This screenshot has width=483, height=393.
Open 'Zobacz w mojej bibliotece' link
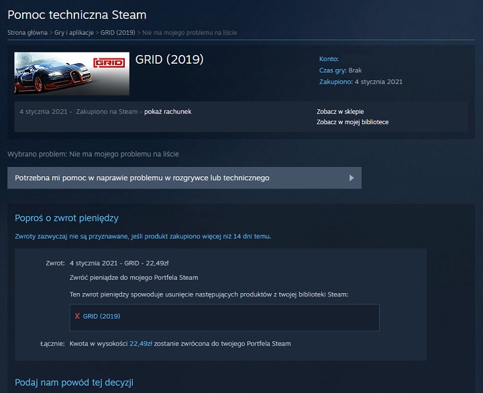pyautogui.click(x=352, y=122)
